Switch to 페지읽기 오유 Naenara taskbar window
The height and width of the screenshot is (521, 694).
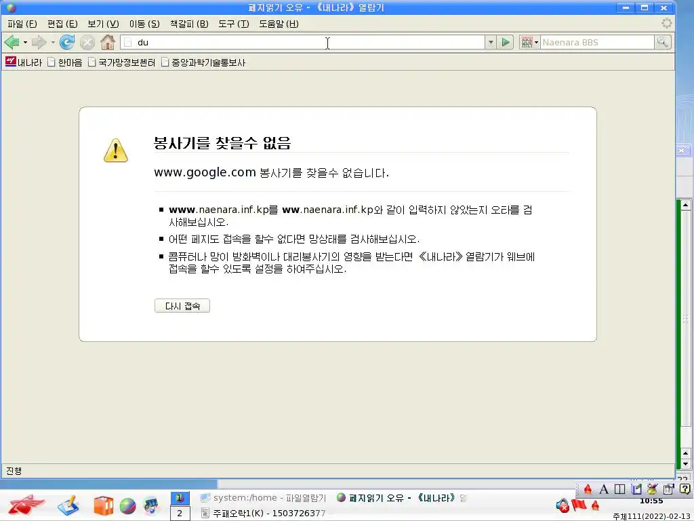pos(401,498)
